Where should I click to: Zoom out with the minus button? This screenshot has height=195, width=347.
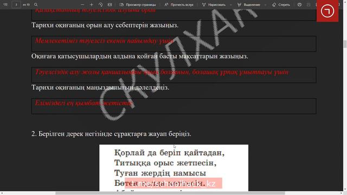pyautogui.click(x=82, y=5)
